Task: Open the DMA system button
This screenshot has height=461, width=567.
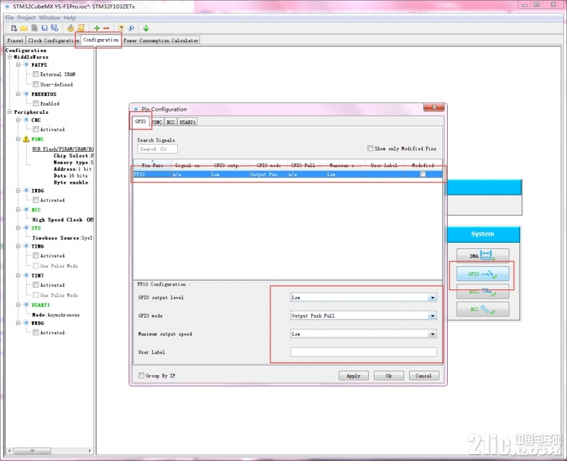Action: pyautogui.click(x=482, y=255)
